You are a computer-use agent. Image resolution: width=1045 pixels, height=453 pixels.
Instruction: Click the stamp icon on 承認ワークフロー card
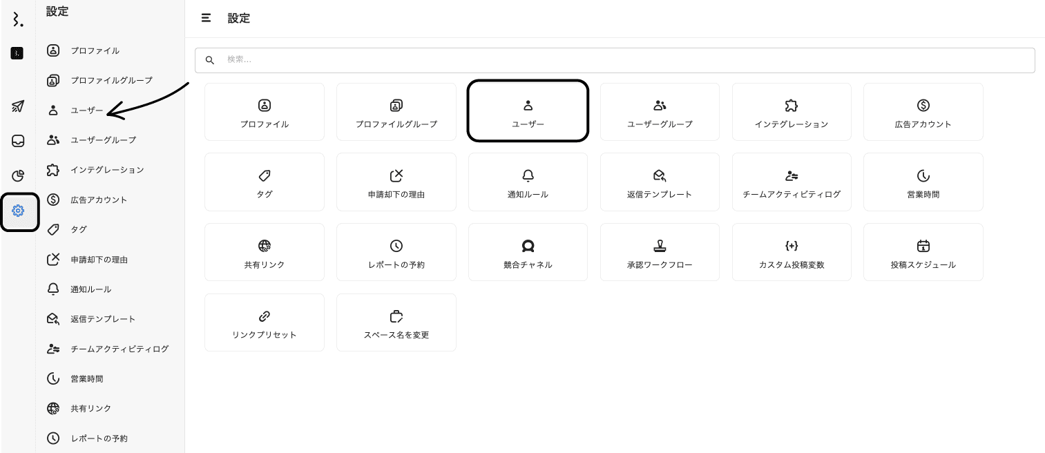pyautogui.click(x=660, y=246)
